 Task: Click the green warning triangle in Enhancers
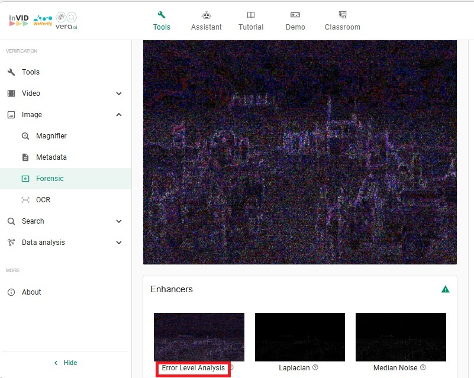(445, 289)
